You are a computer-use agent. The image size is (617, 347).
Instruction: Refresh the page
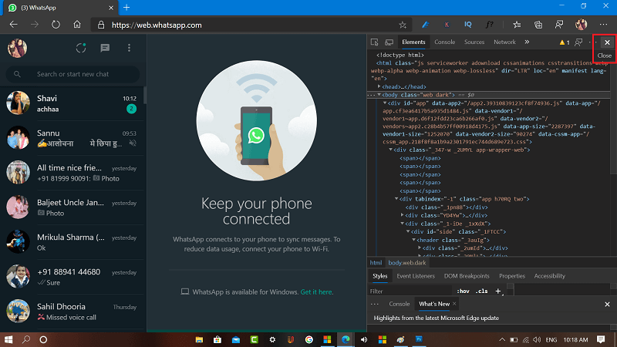(x=56, y=25)
